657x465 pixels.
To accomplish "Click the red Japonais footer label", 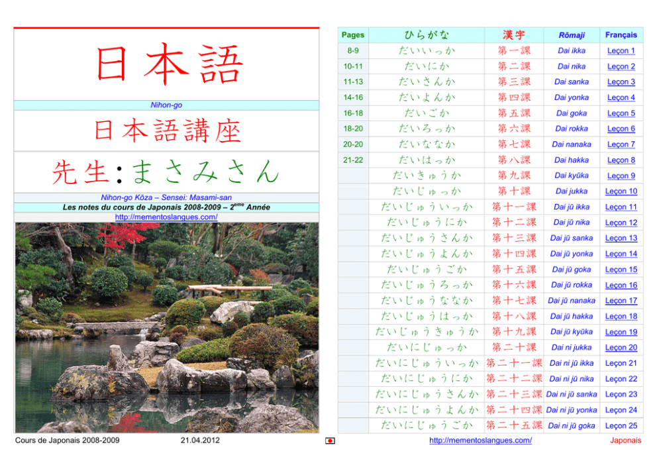I will click(625, 440).
